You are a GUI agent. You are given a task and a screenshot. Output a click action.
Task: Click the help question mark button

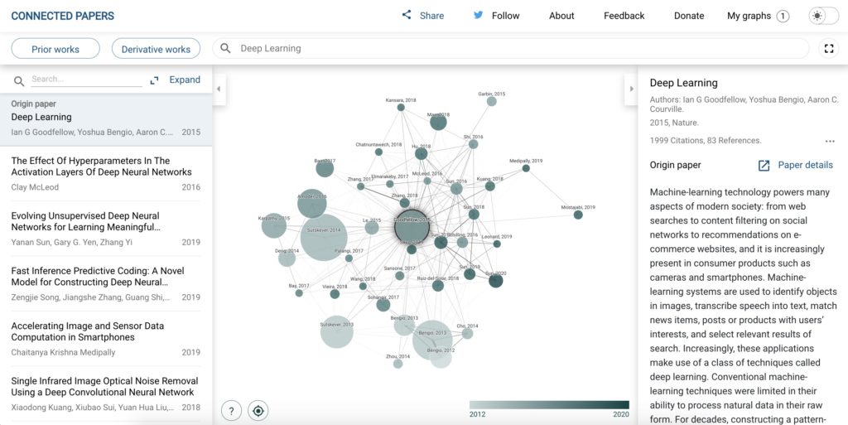click(x=232, y=410)
